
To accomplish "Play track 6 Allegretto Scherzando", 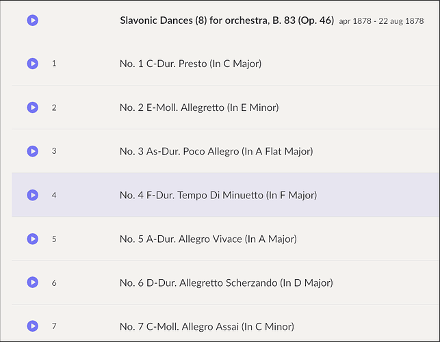I will pos(33,282).
